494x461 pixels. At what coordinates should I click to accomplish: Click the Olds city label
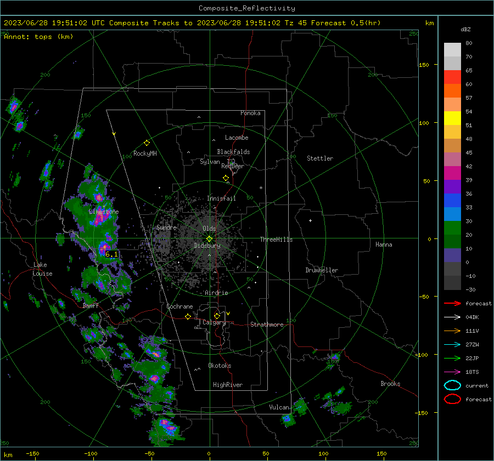coord(209,229)
